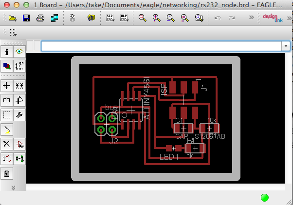
Task: Select the Replace tool
Action: click(x=19, y=159)
